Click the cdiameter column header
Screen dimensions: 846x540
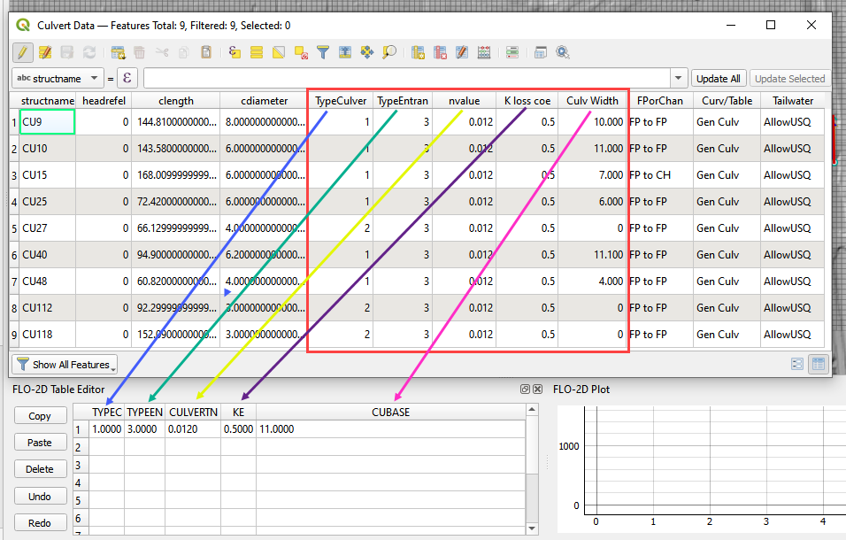(264, 101)
